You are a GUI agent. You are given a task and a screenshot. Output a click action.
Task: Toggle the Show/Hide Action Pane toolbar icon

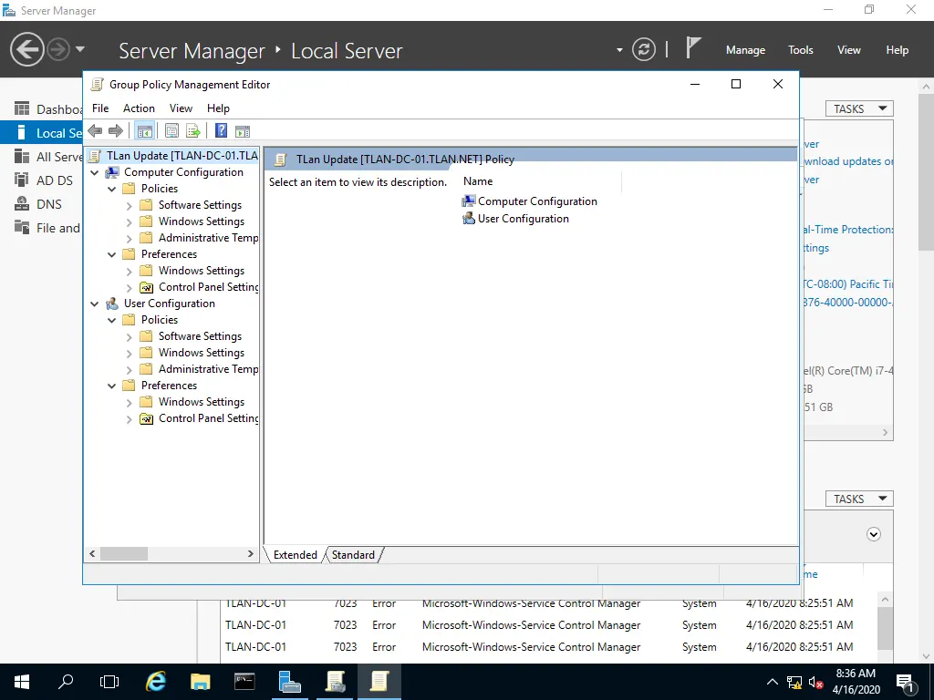(x=243, y=131)
